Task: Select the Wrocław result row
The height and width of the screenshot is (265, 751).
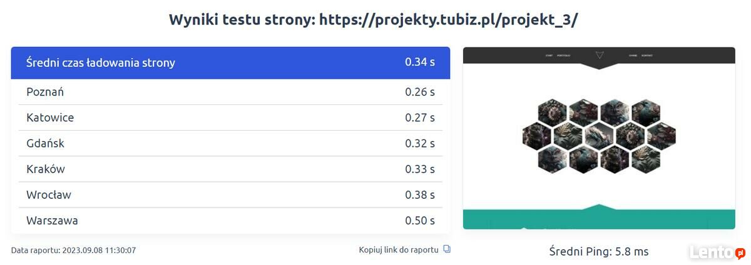Action: pos(230,194)
